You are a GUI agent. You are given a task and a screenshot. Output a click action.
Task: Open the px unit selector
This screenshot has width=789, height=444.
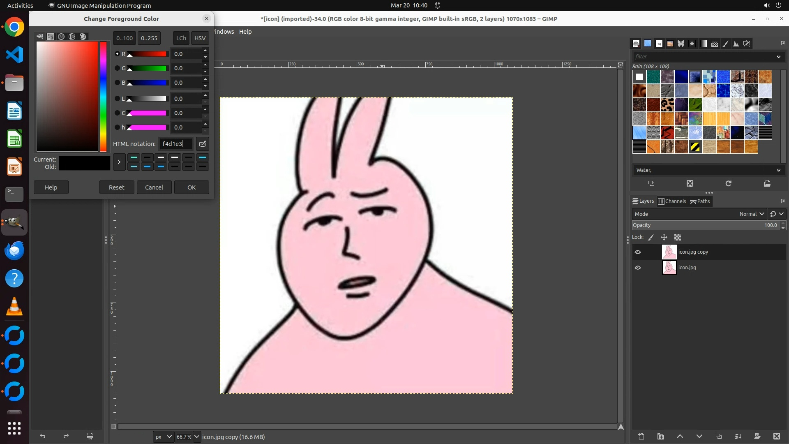click(163, 437)
